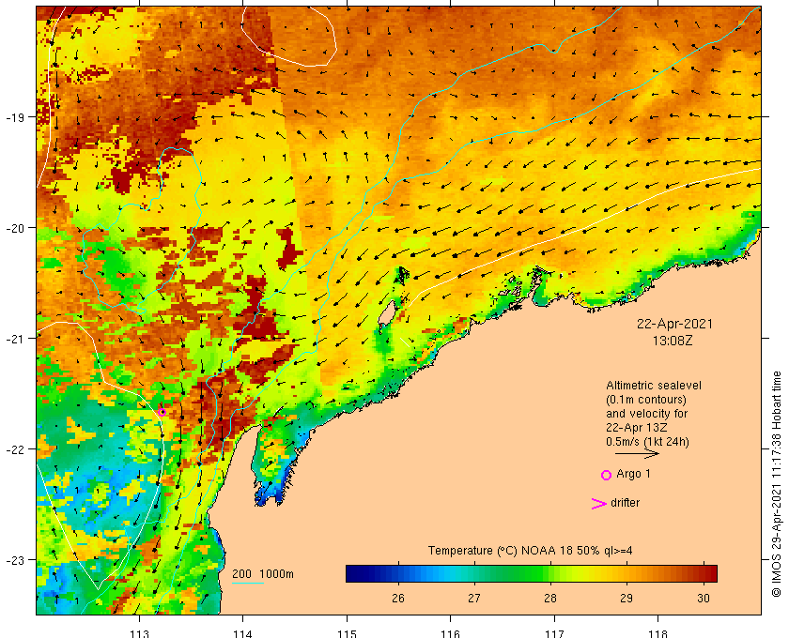Click the latitude label -23
This screenshot has width=789, height=638.
click(x=15, y=560)
